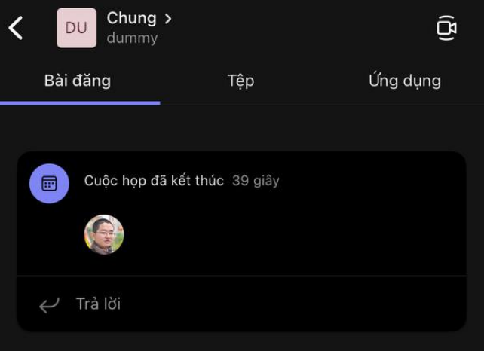Tap Trả lời to reply

98,304
